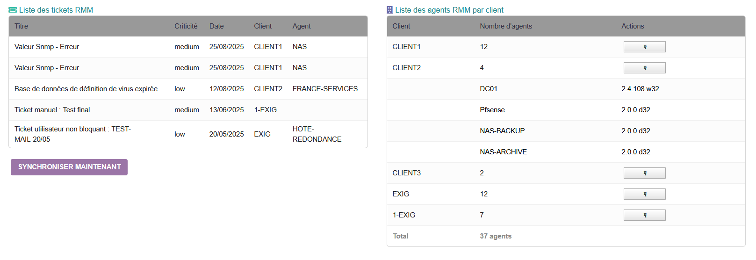Screen dimensions: 756x260
Task: Open the 1-EXIG agents action button
Action: (644, 215)
